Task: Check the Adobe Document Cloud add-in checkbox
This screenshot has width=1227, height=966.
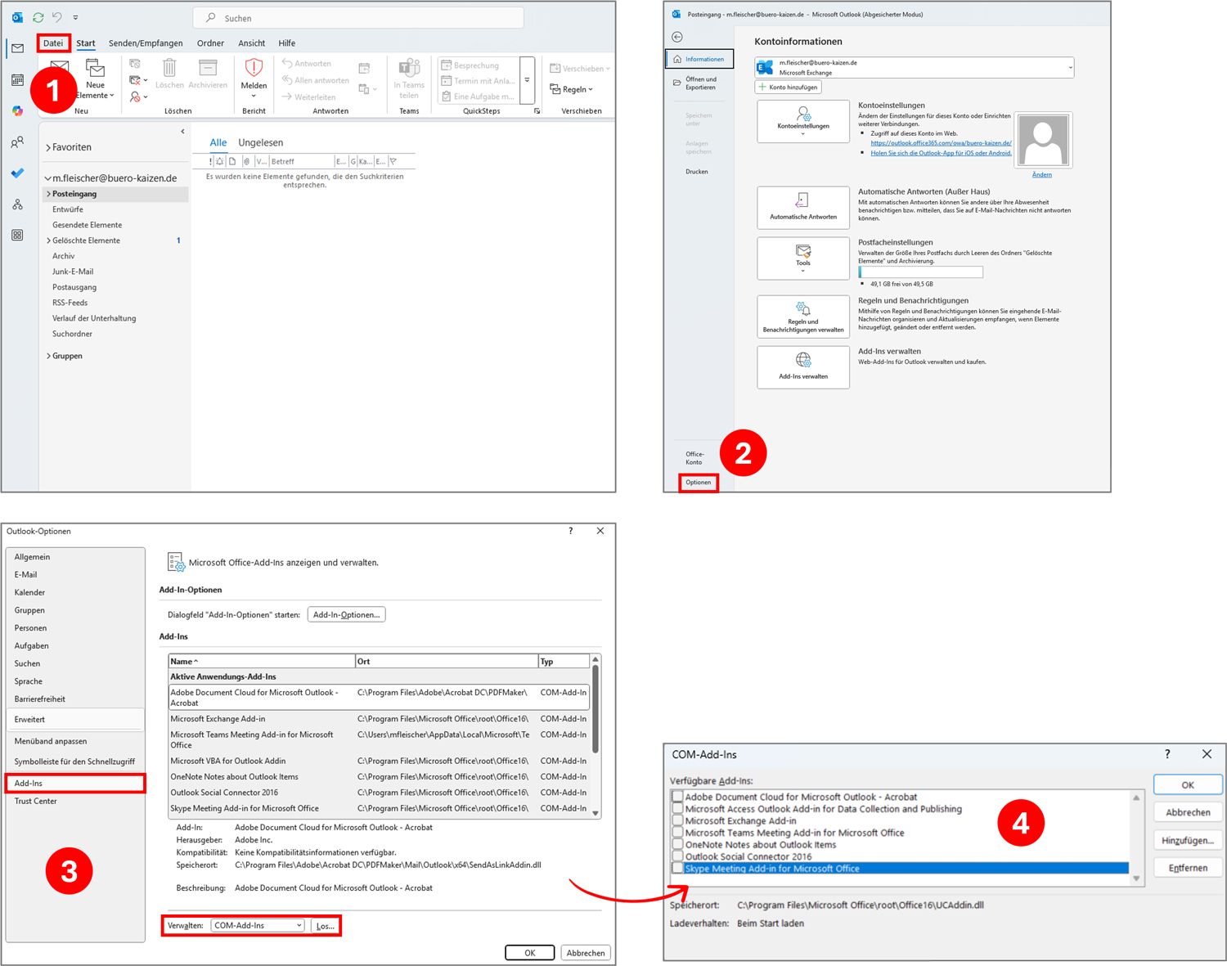Action: point(677,797)
